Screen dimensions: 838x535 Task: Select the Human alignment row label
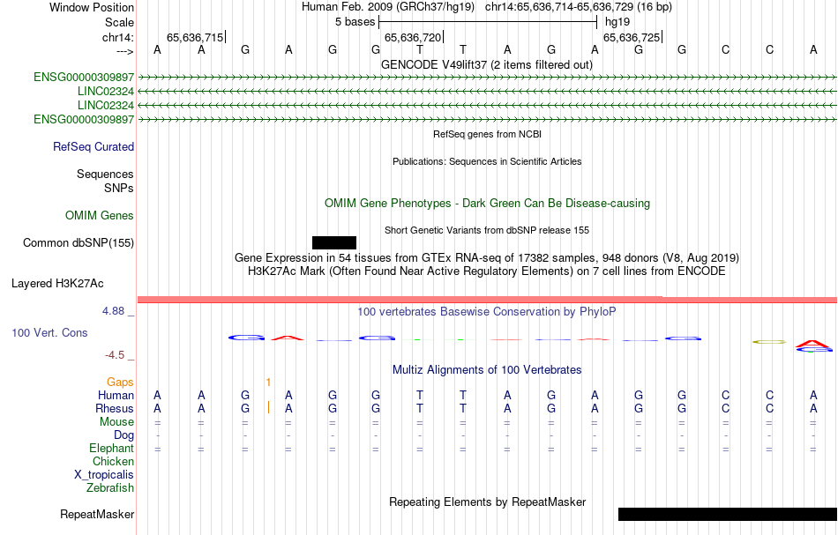pos(116,395)
